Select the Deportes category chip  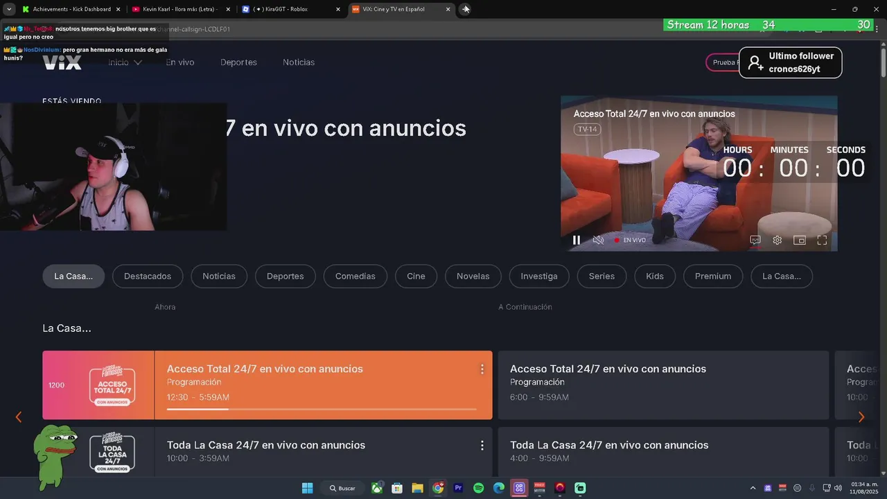(x=286, y=276)
